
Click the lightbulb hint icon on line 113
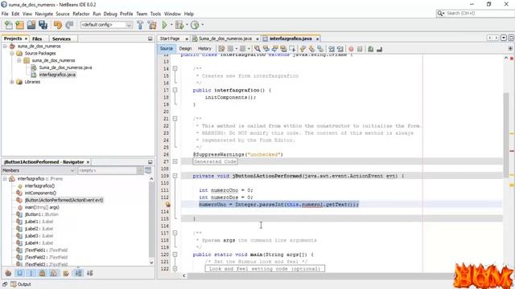(168, 205)
